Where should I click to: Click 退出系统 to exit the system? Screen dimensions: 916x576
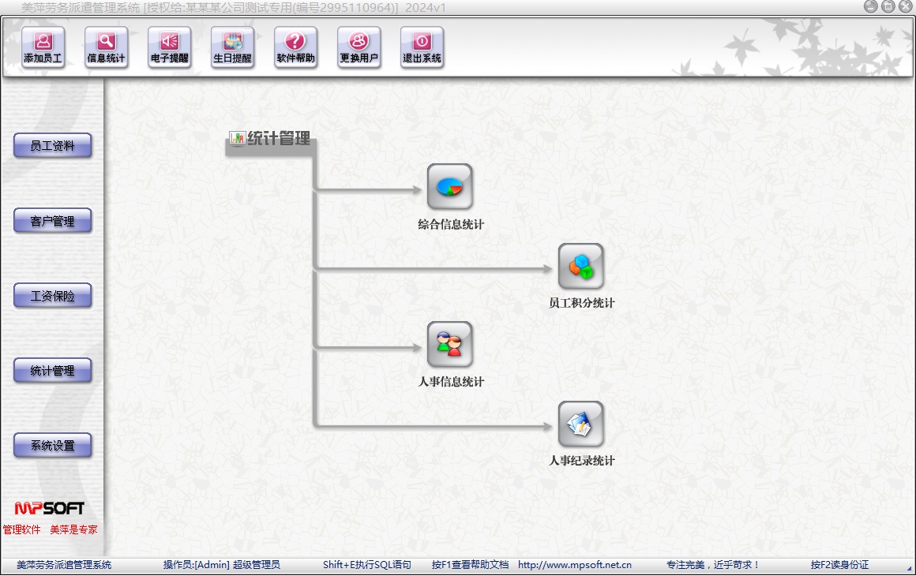coord(422,47)
